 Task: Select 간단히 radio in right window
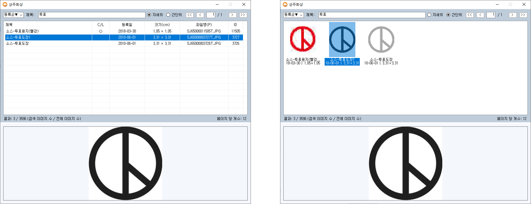point(454,15)
